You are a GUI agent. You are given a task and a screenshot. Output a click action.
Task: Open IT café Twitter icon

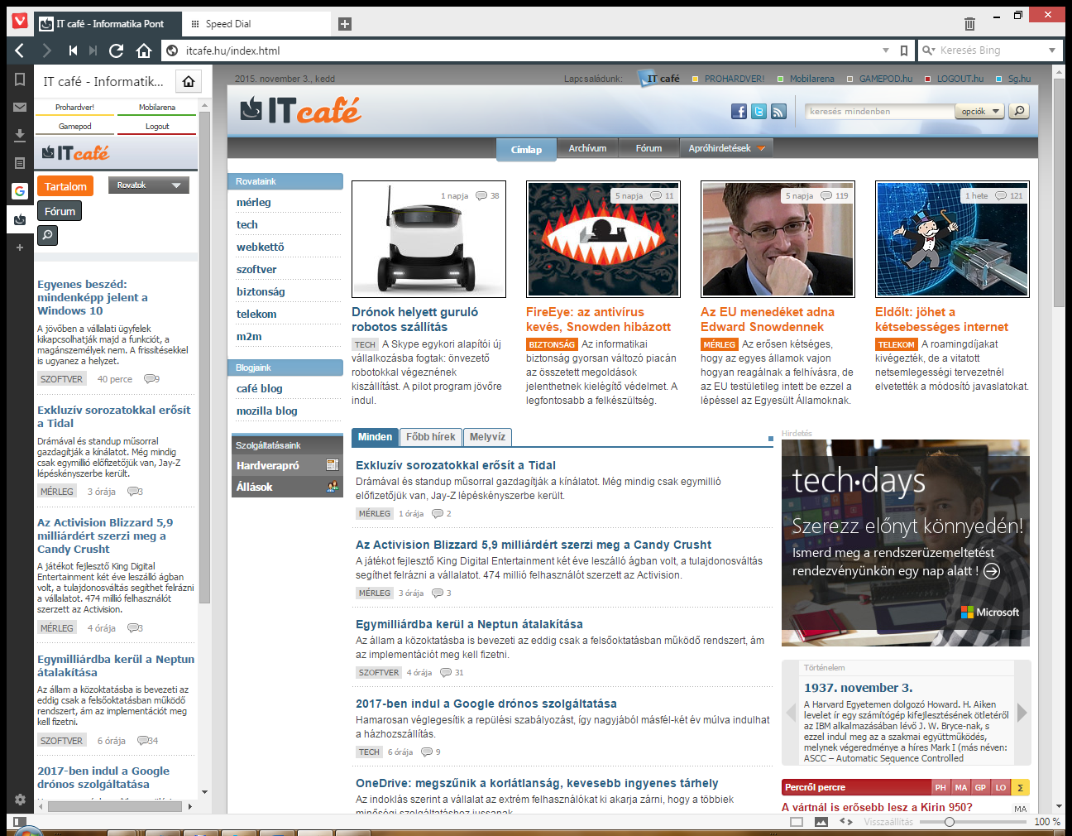(759, 111)
